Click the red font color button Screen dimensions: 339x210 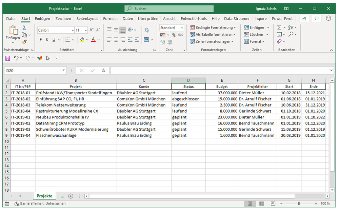93,40
